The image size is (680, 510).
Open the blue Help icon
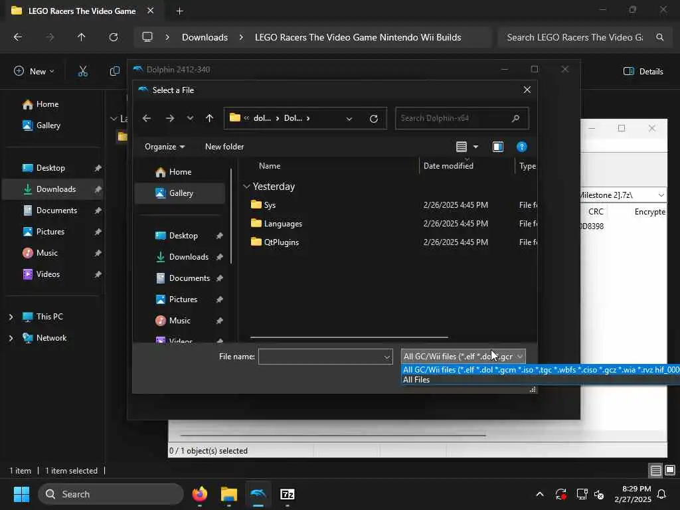(x=522, y=147)
